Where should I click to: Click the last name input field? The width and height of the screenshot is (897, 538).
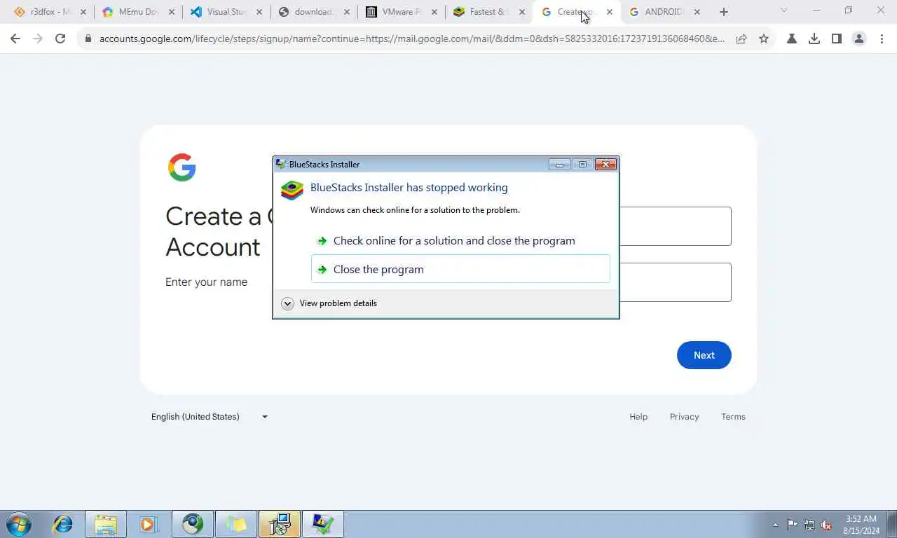pyautogui.click(x=675, y=282)
